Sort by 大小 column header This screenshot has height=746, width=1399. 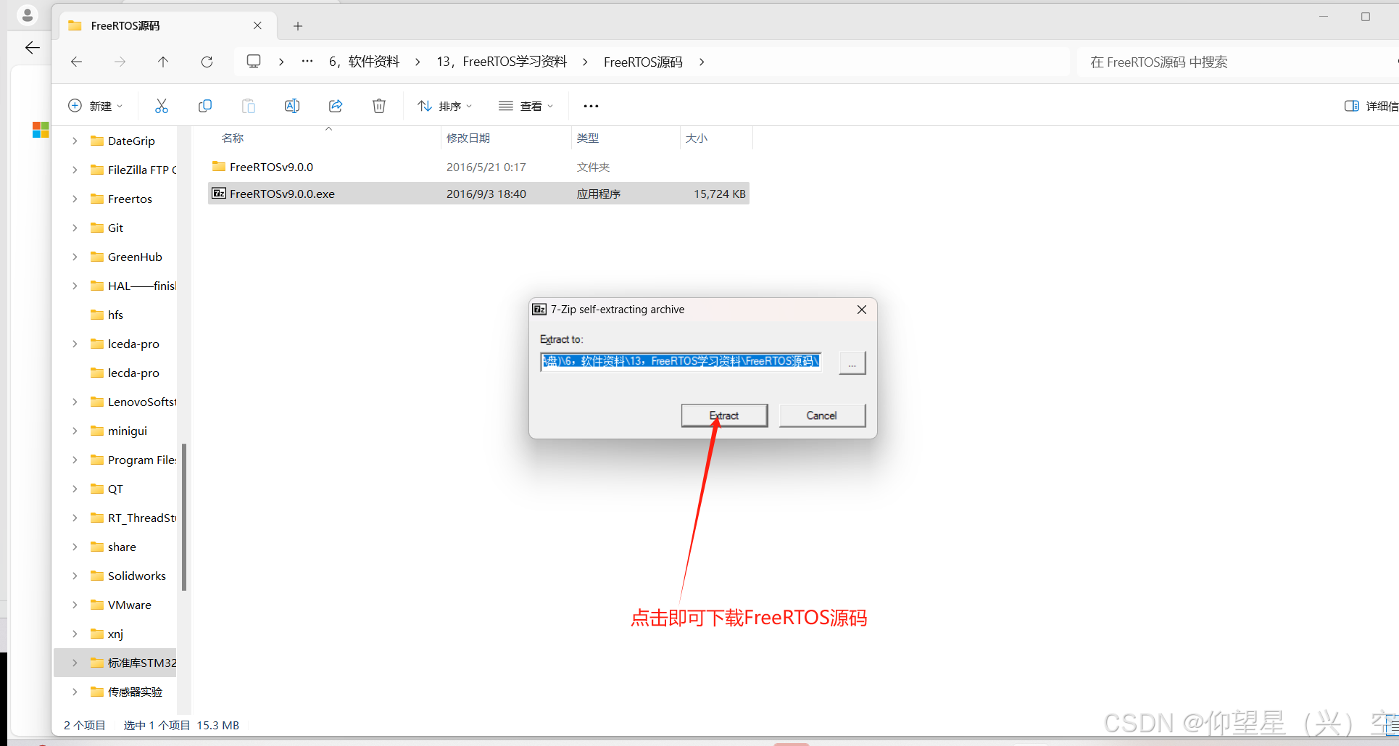coord(697,138)
